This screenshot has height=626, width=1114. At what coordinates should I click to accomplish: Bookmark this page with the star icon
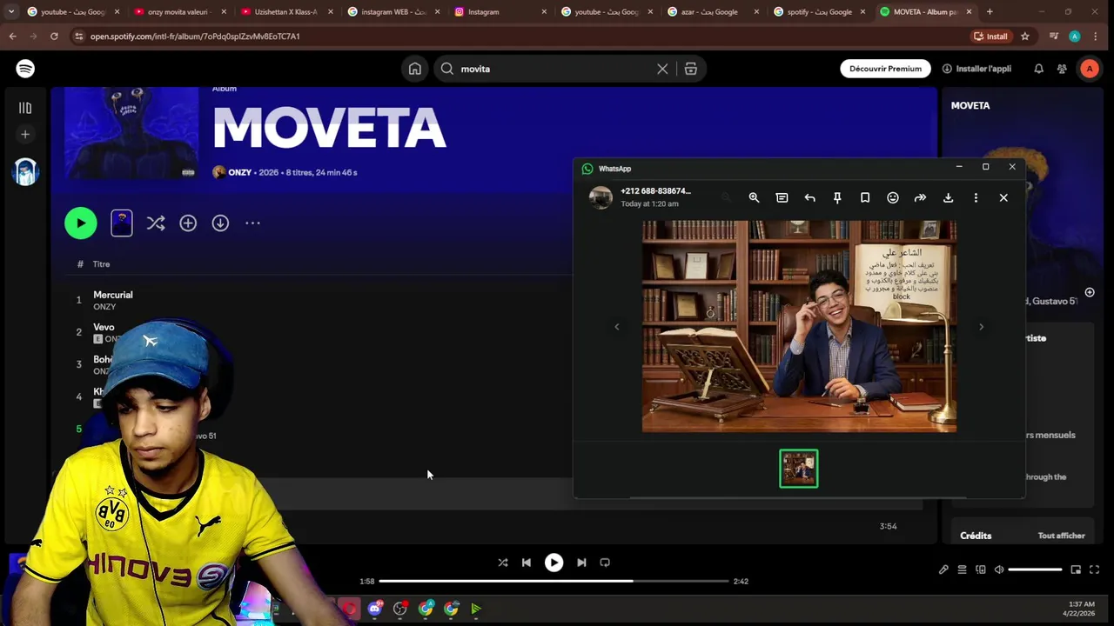tap(1025, 37)
